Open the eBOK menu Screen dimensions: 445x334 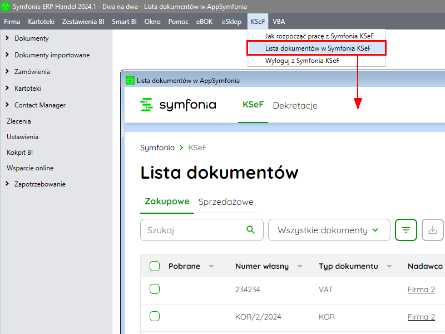(x=204, y=22)
